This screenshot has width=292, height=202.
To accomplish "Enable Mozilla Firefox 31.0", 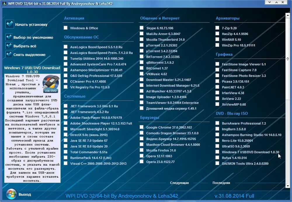I will tap(142, 149).
